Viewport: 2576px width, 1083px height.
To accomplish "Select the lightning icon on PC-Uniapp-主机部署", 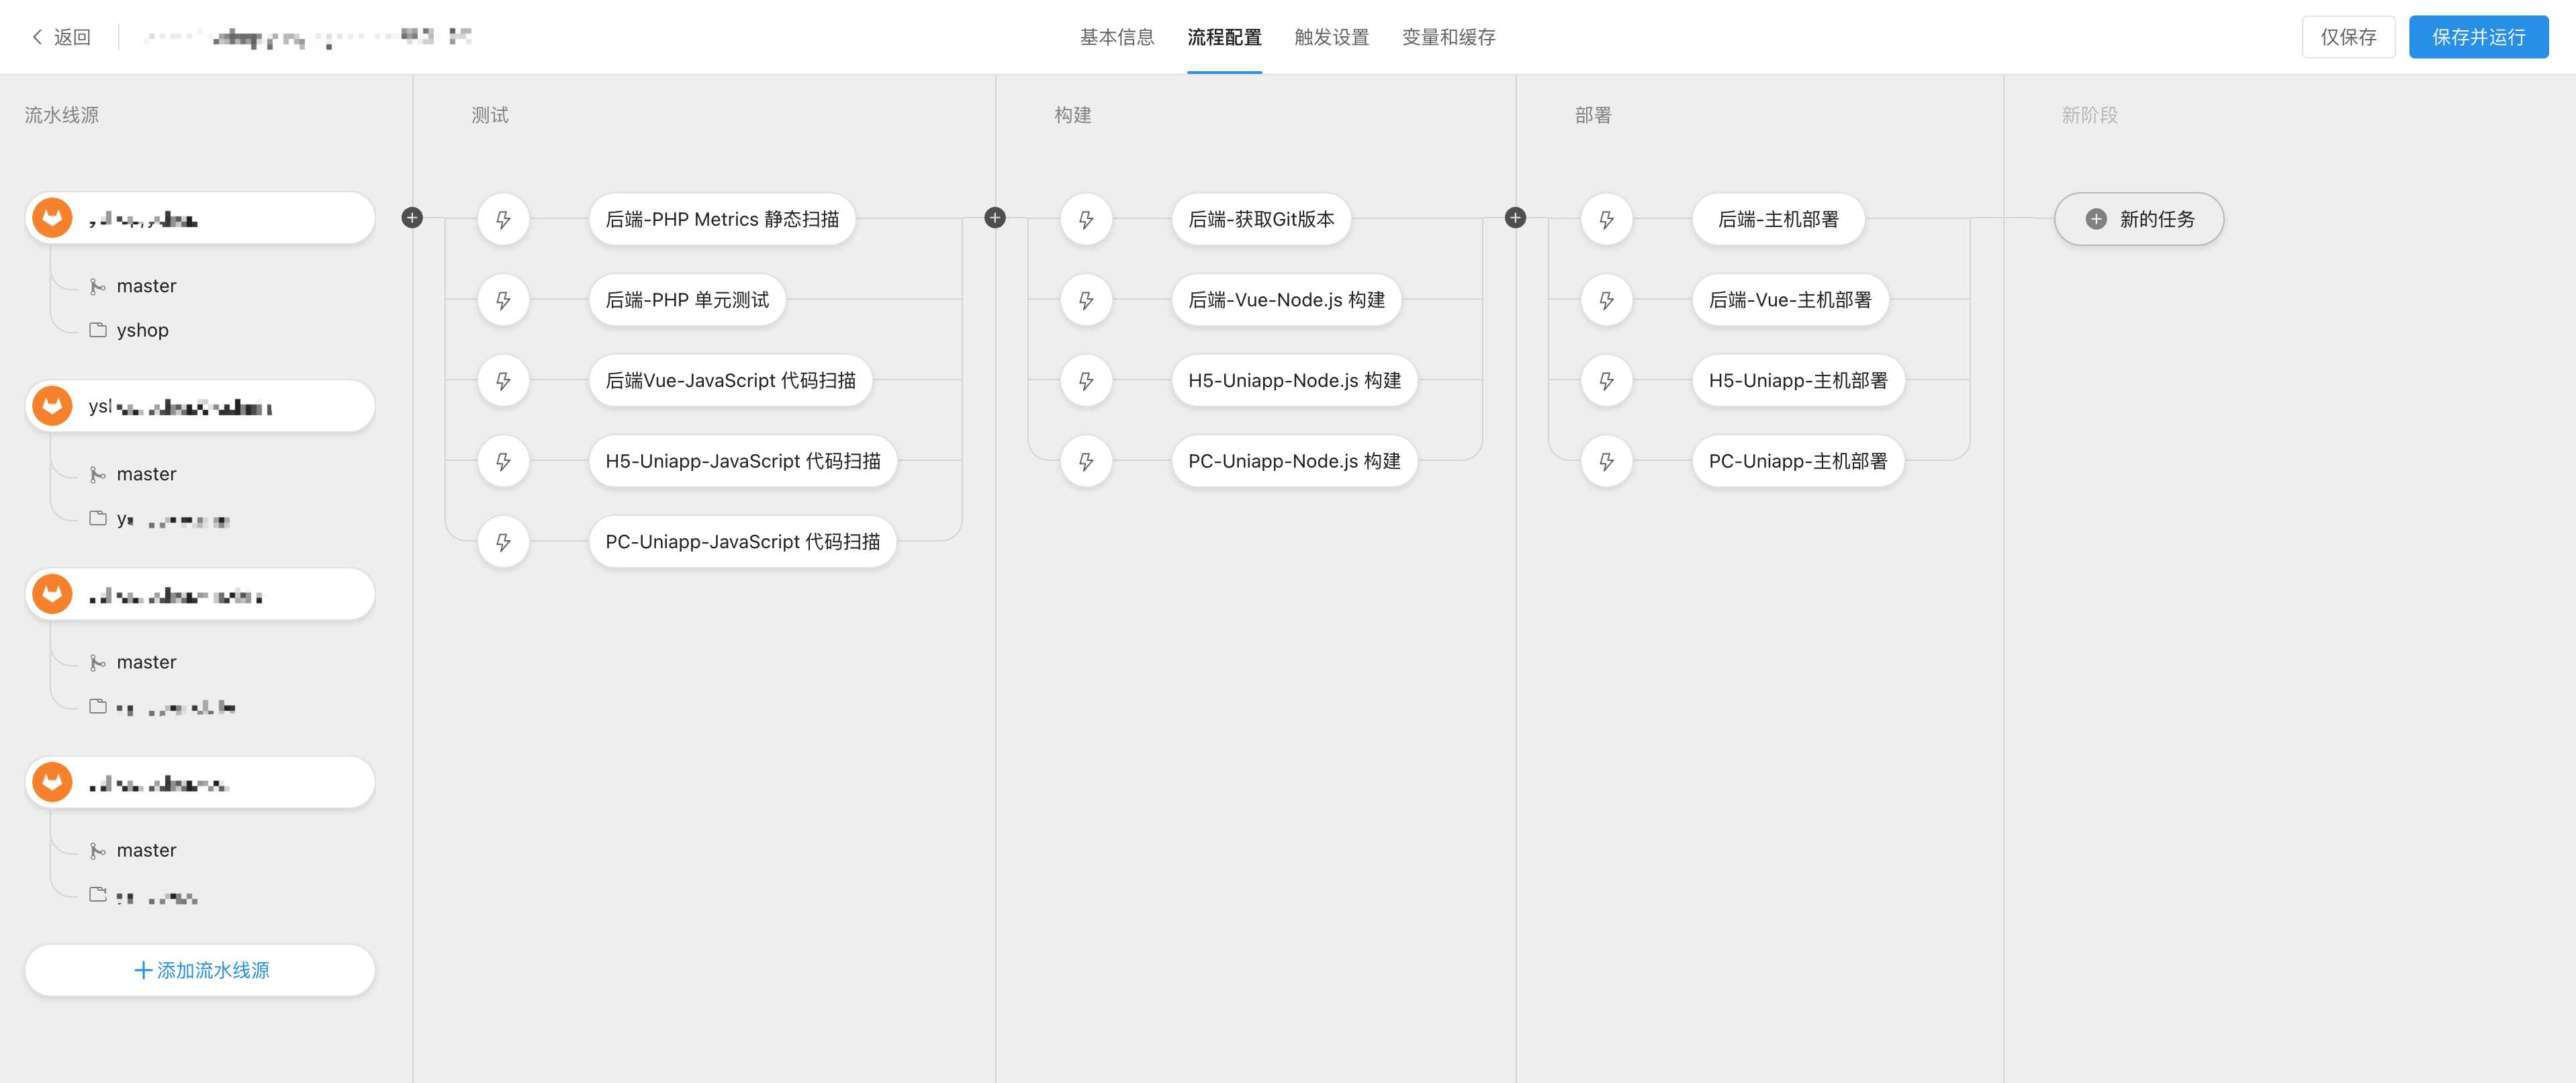I will click(x=1607, y=461).
